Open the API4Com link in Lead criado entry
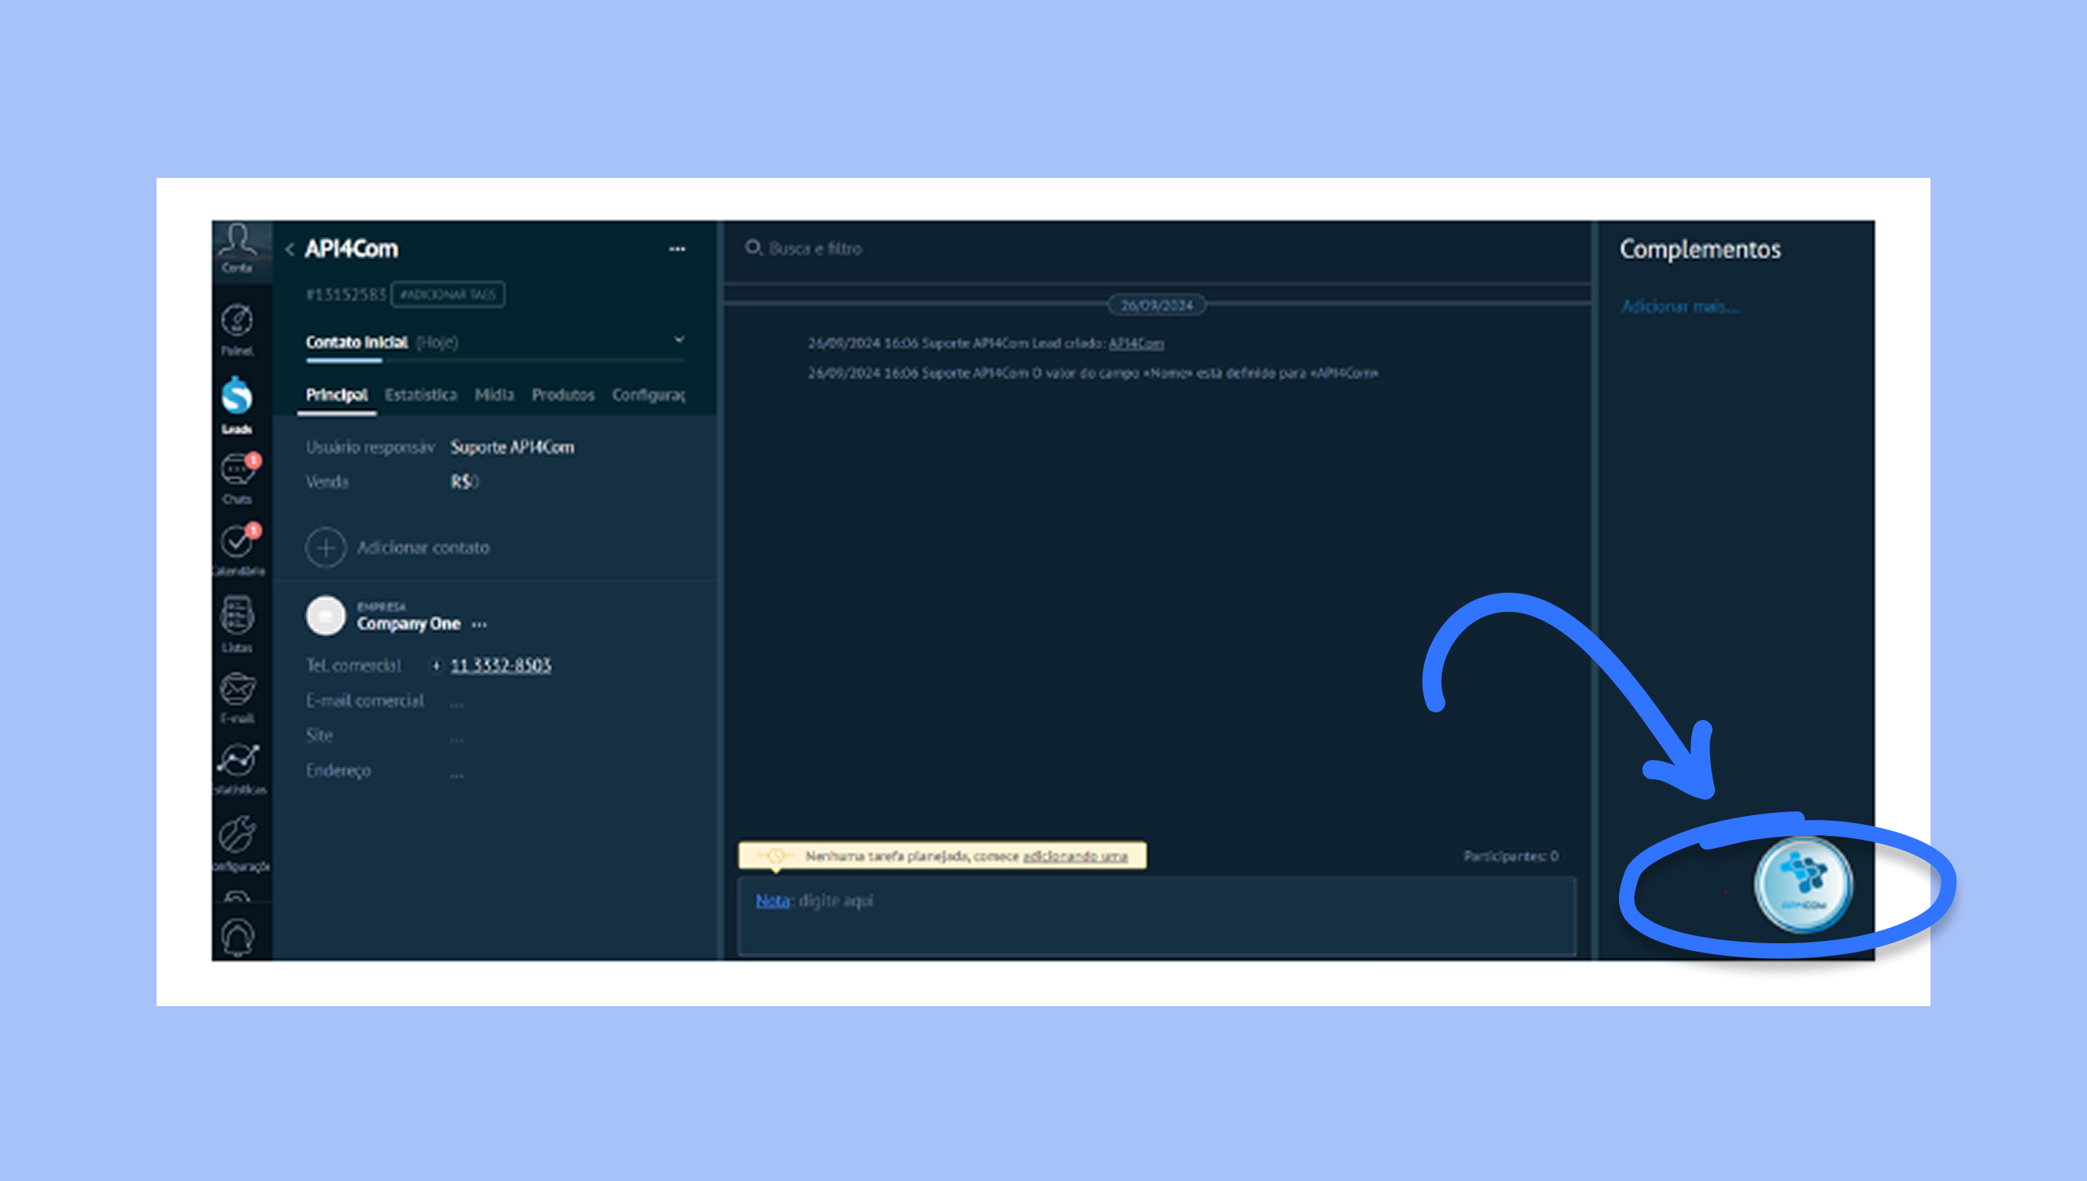 click(1136, 344)
